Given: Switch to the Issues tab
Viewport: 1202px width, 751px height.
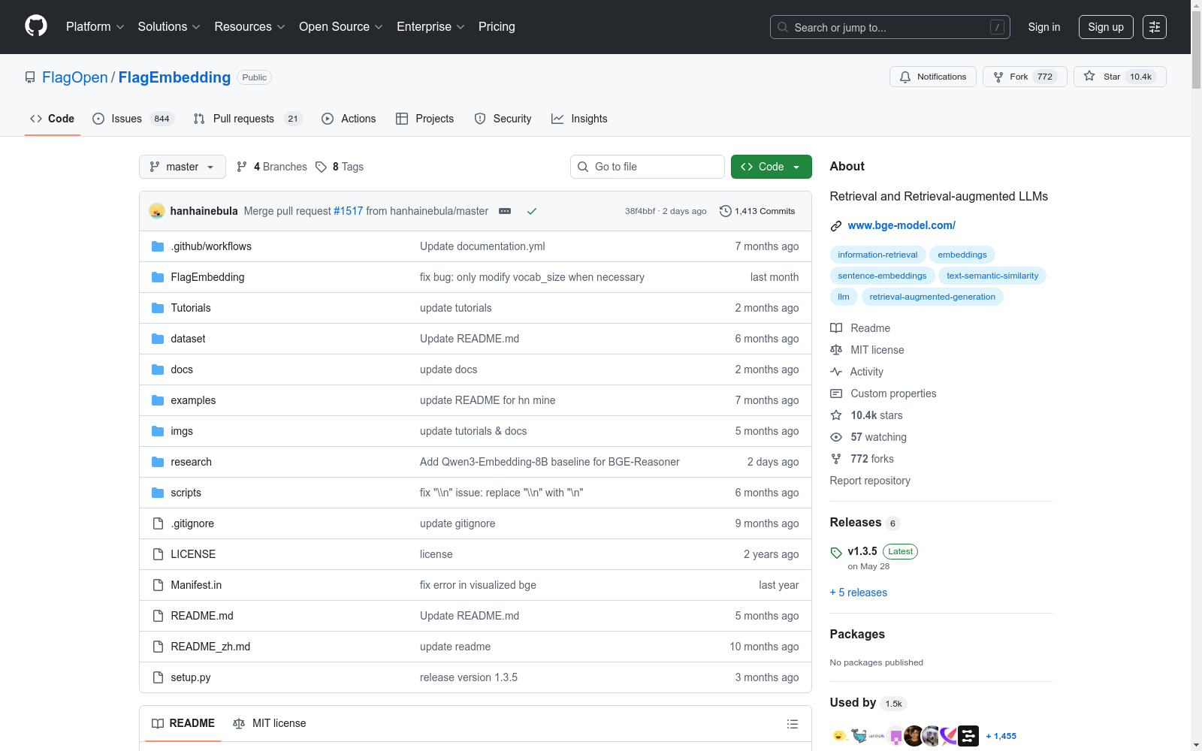Looking at the screenshot, I should [x=133, y=119].
